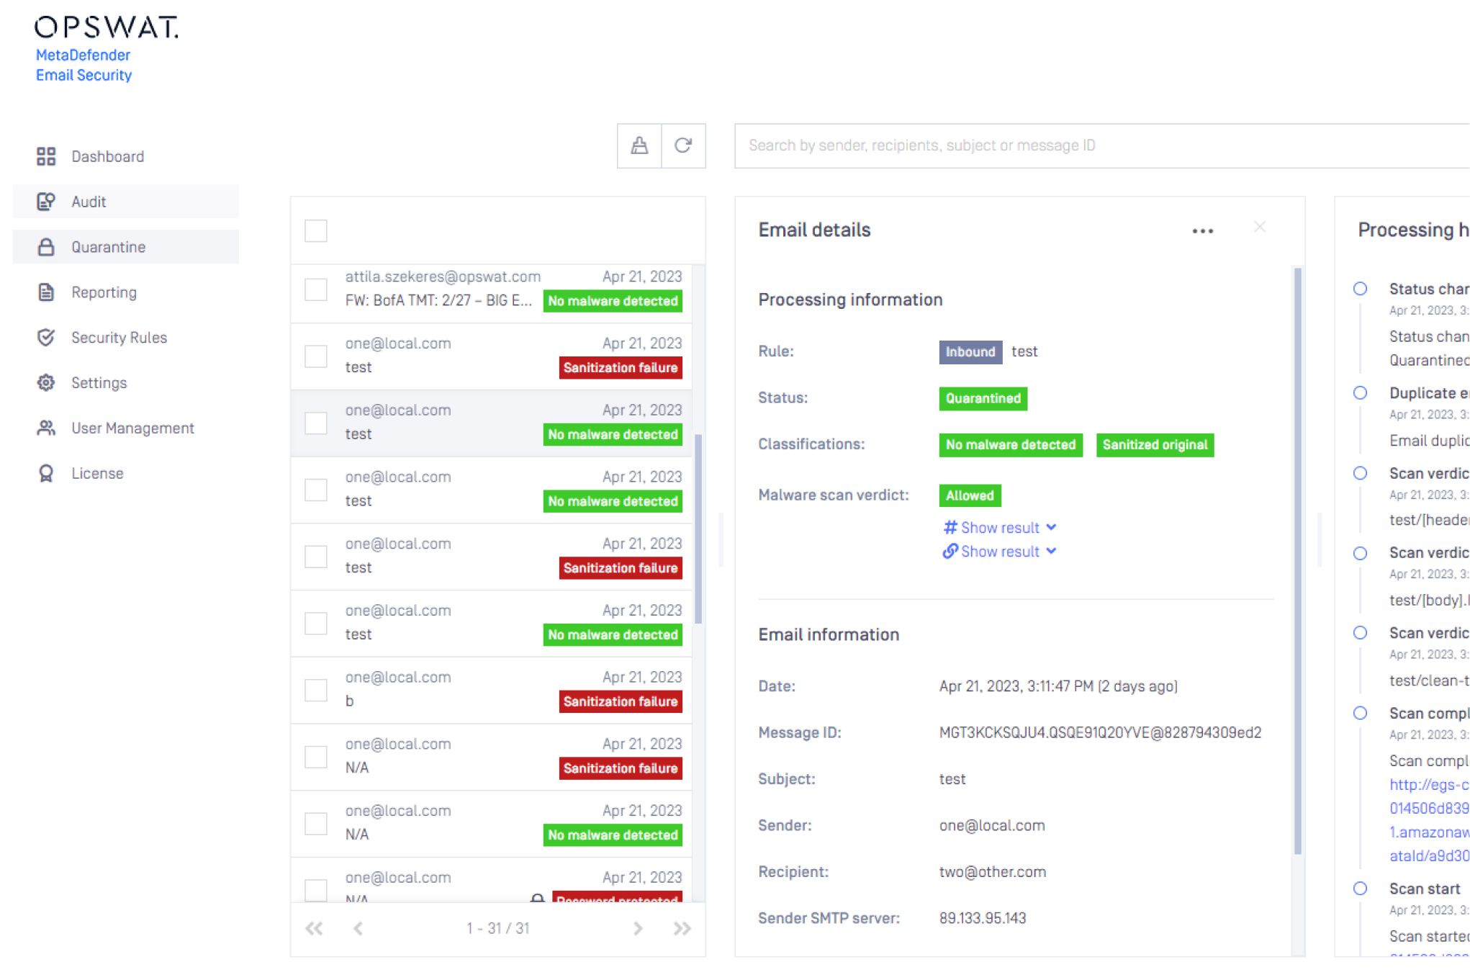1470x980 pixels.
Task: Open the http://egs- link in processing history
Action: (x=1428, y=785)
